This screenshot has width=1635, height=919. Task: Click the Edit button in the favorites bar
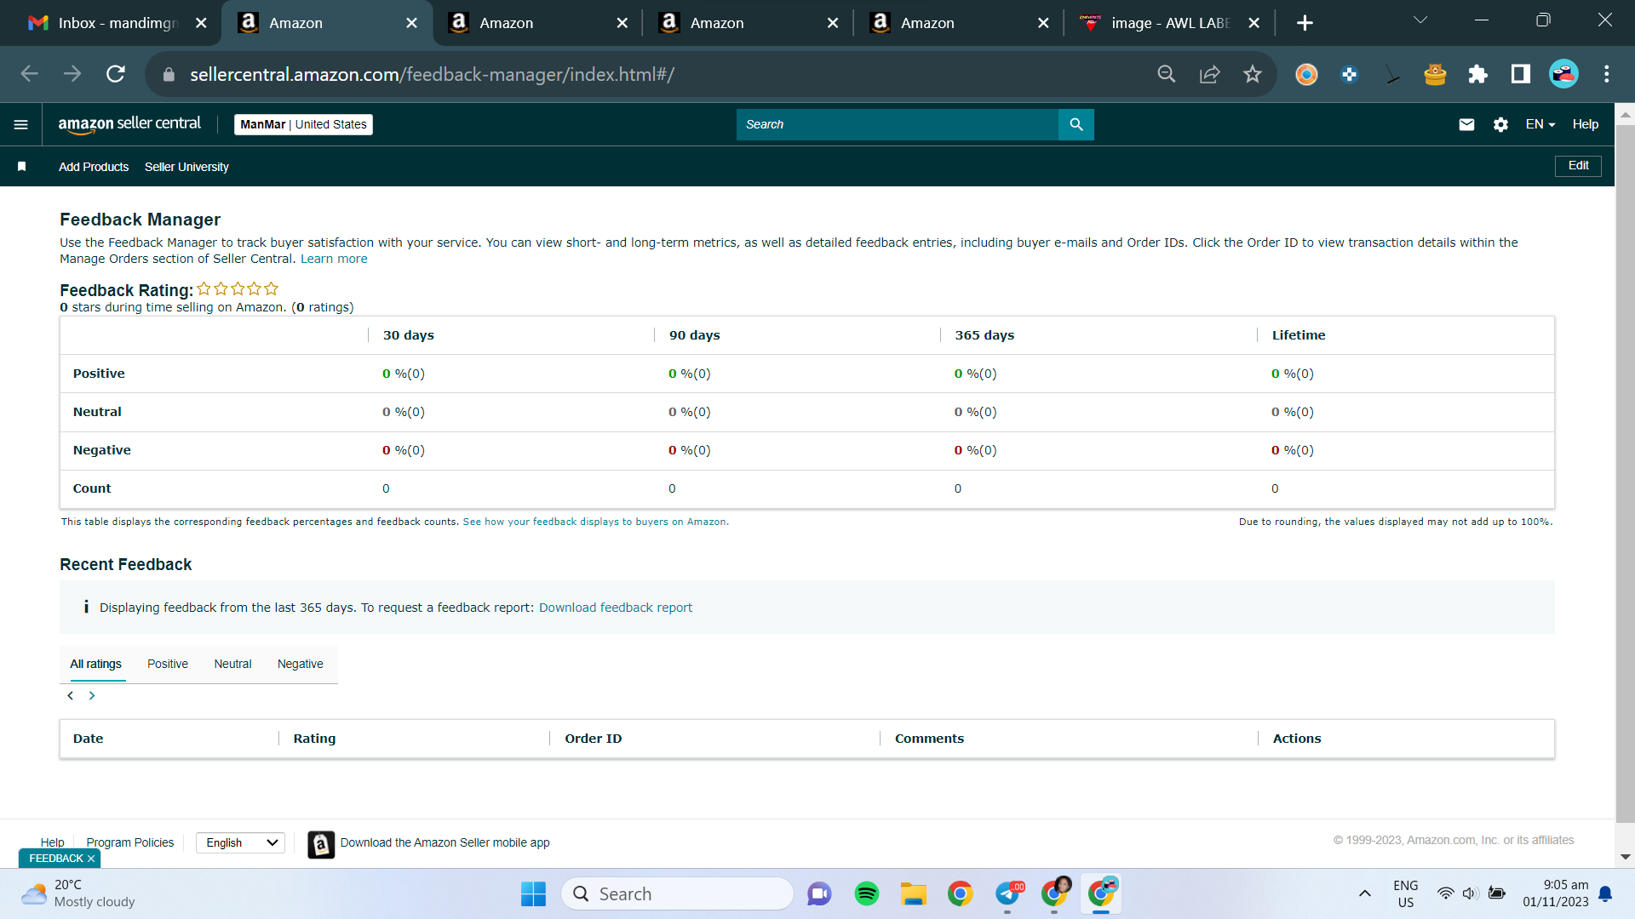pos(1578,166)
